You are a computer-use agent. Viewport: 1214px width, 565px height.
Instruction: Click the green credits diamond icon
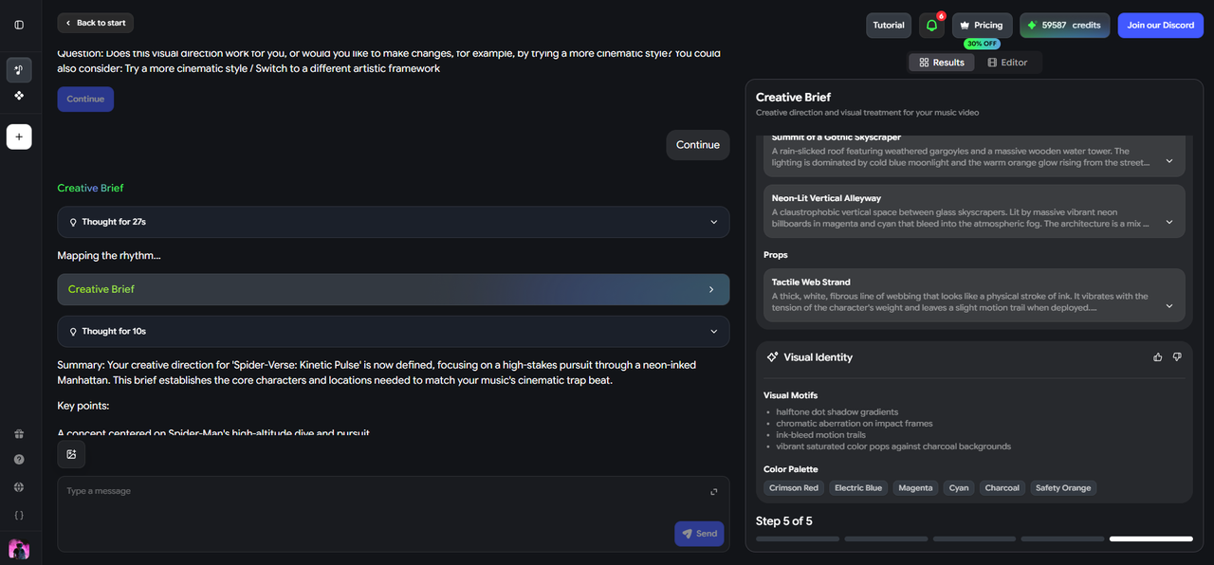click(1032, 26)
